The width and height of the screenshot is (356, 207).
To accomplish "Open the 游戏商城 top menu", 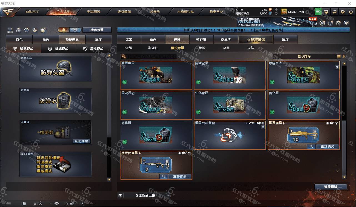I will [x=124, y=11].
